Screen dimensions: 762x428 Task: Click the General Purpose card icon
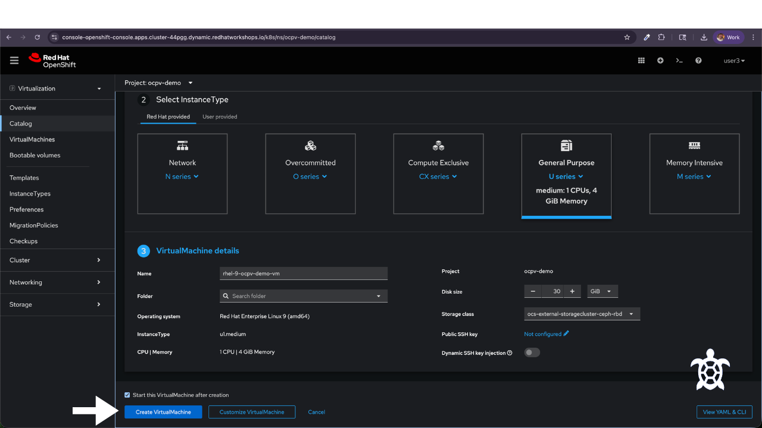pyautogui.click(x=566, y=146)
